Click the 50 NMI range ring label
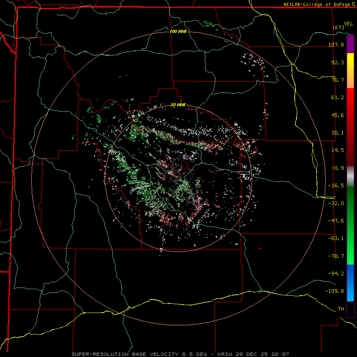Image resolution: width=357 pixels, height=357 pixels. point(178,105)
